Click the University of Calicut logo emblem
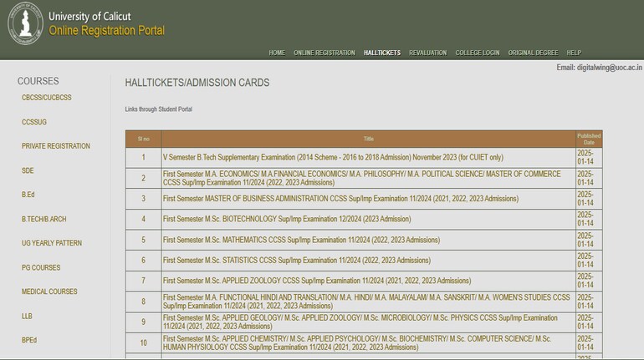The height and width of the screenshot is (360, 644). [x=24, y=24]
